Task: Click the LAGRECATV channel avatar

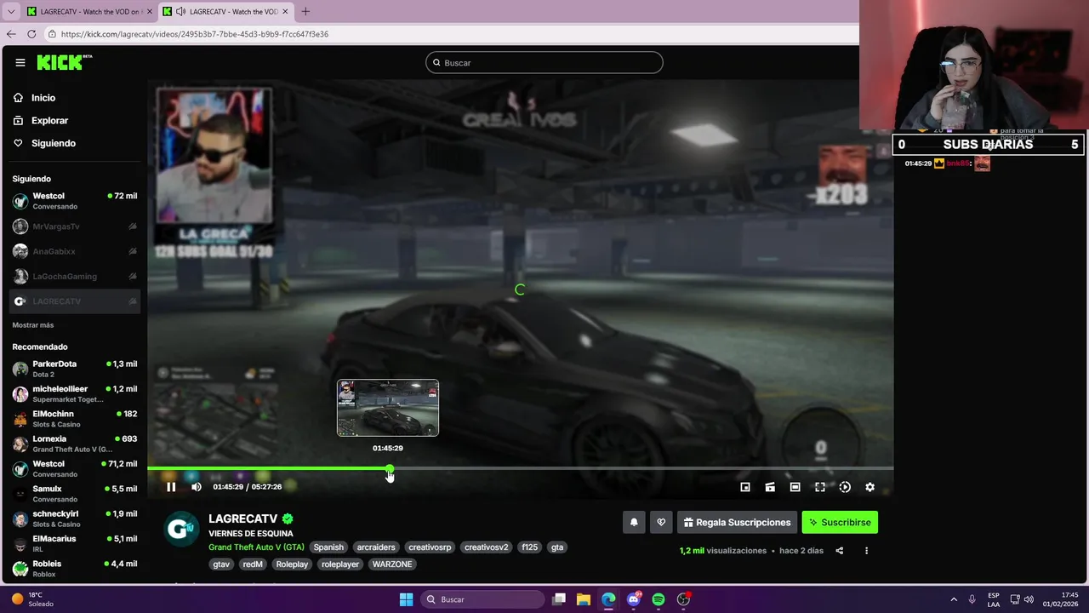Action: (x=180, y=528)
